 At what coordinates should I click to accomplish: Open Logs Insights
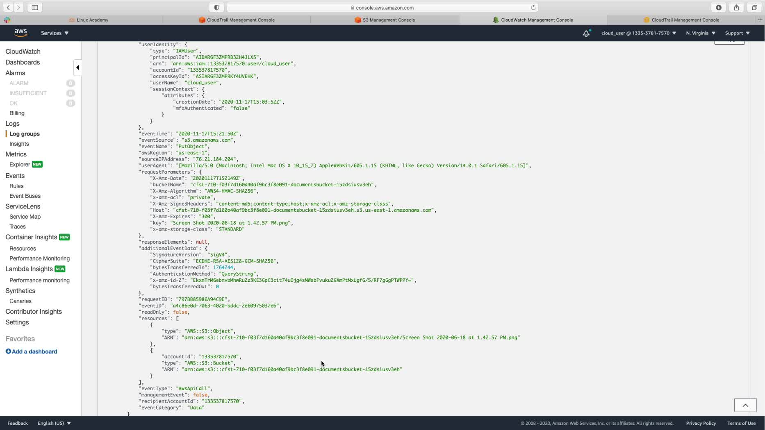coord(19,144)
